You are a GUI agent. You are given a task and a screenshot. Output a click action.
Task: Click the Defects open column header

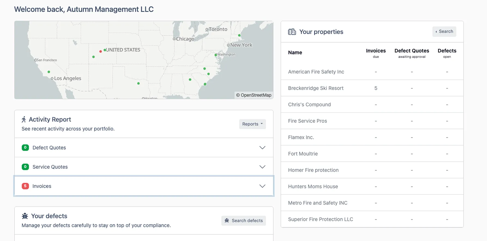447,53
